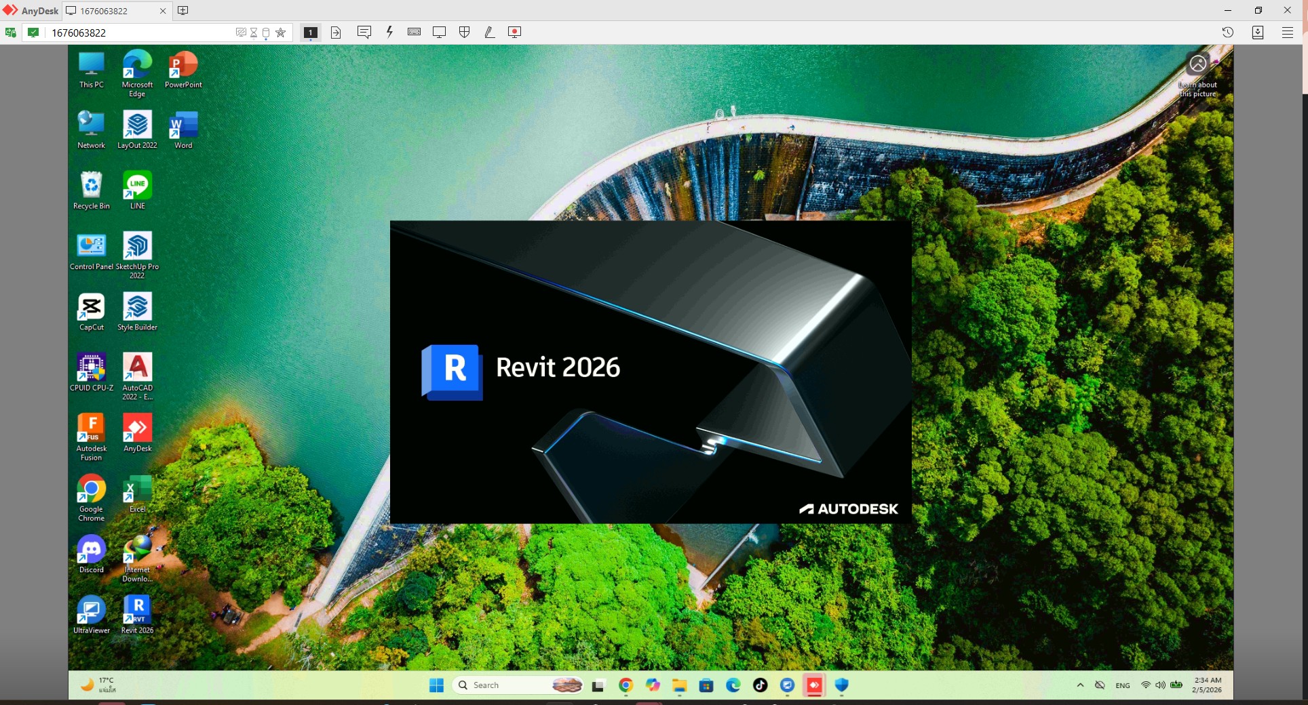Launch LINE desktop shortcut

click(x=137, y=190)
